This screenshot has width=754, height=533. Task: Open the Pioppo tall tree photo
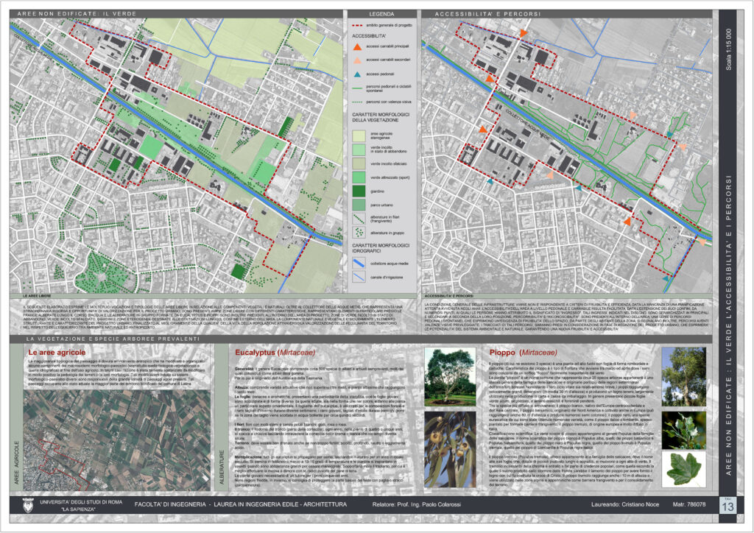tap(684, 377)
